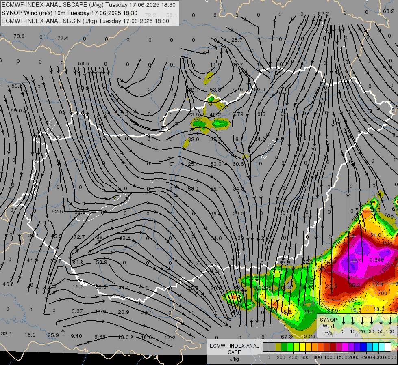Click the '67.3' grid value
This screenshot has height=365, width=398.
[x=287, y=337]
